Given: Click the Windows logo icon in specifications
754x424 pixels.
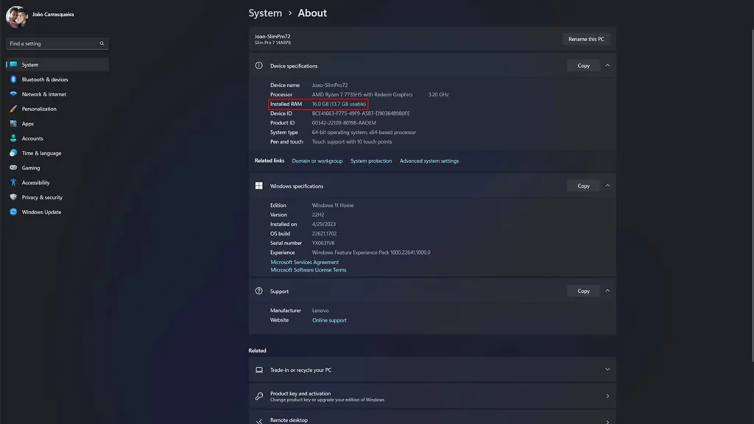Looking at the screenshot, I should (258, 185).
